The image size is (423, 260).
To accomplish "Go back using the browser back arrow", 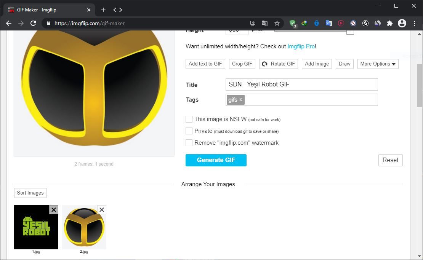I will click(9, 23).
